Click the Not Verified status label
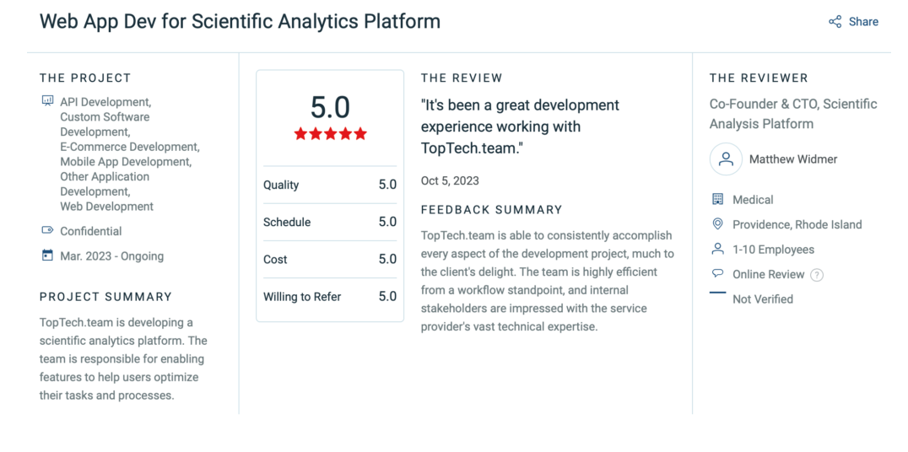Screen dimensions: 908x452 (763, 299)
